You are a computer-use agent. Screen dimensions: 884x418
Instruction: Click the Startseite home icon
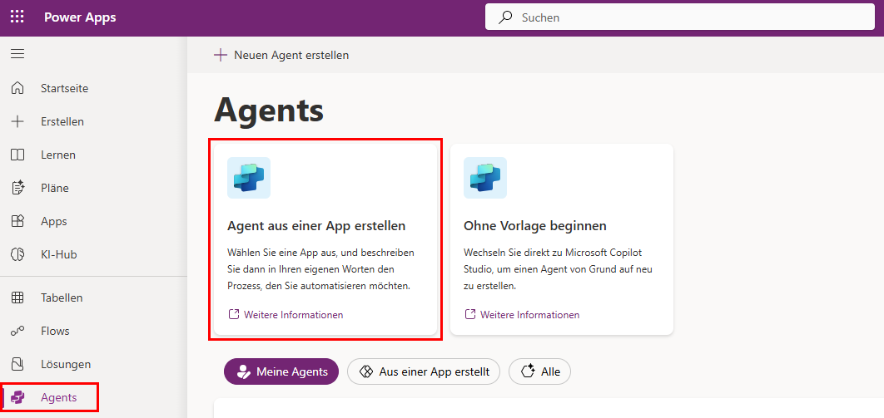coord(17,88)
